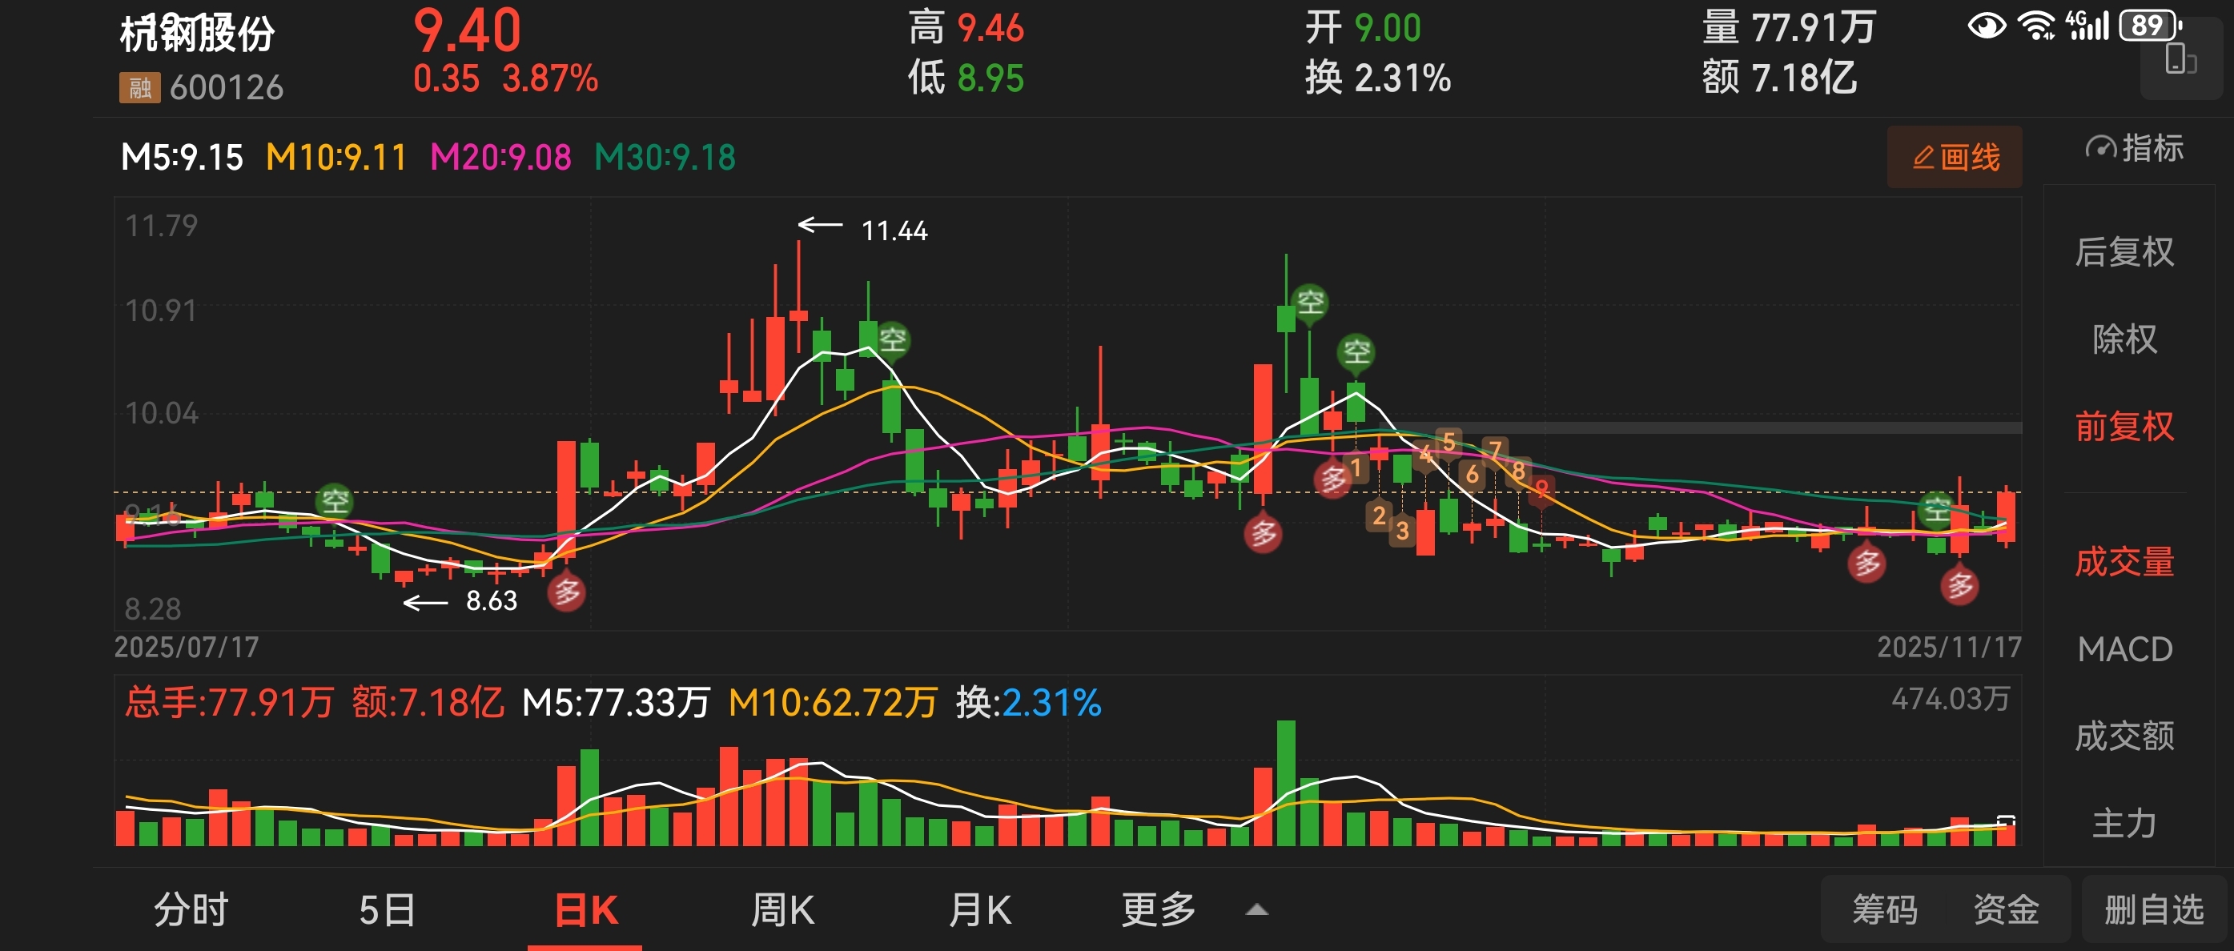The width and height of the screenshot is (2234, 951).
Task: Open the 筹码 chip distribution button
Action: click(x=1883, y=910)
